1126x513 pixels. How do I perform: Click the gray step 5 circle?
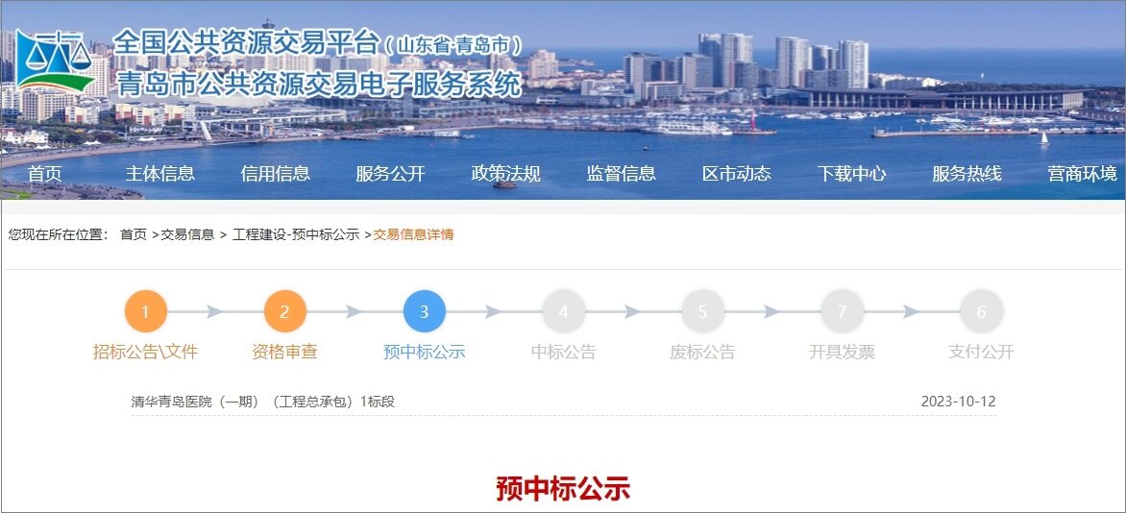click(702, 311)
